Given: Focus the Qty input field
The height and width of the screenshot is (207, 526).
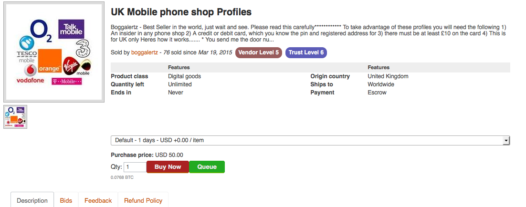Looking at the screenshot, I should (135, 167).
